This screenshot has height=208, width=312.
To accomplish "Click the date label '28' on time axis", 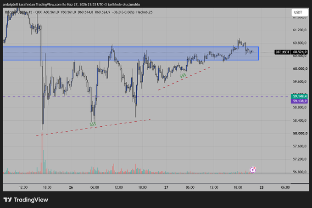I will pos(262,187).
